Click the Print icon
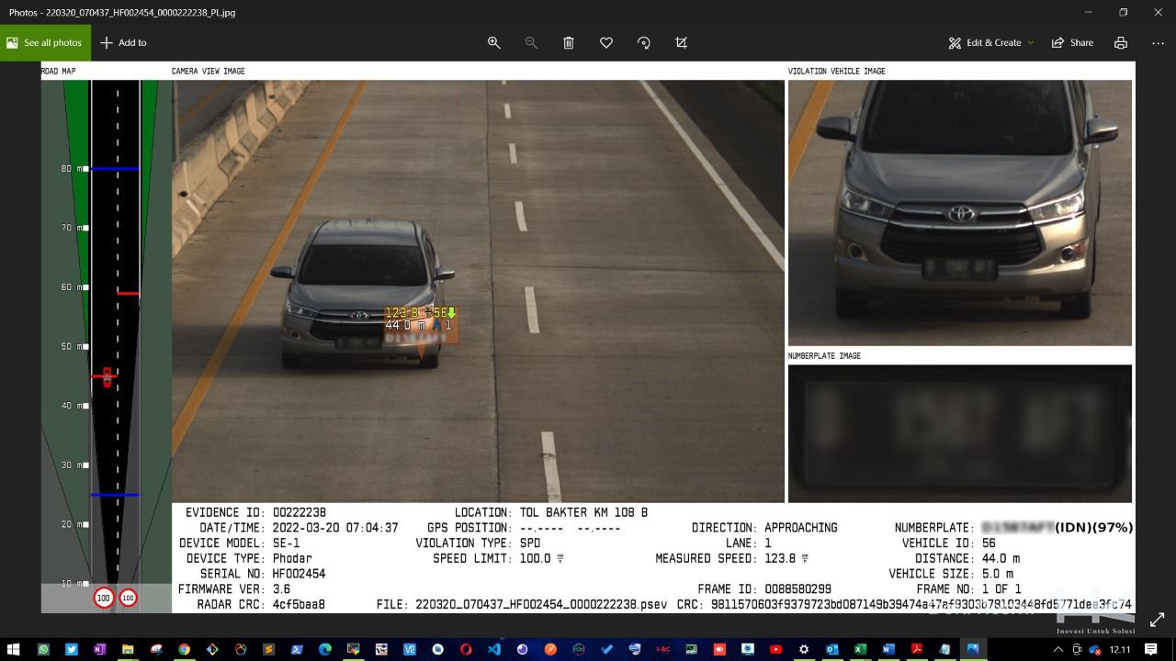This screenshot has width=1176, height=661. [x=1120, y=43]
